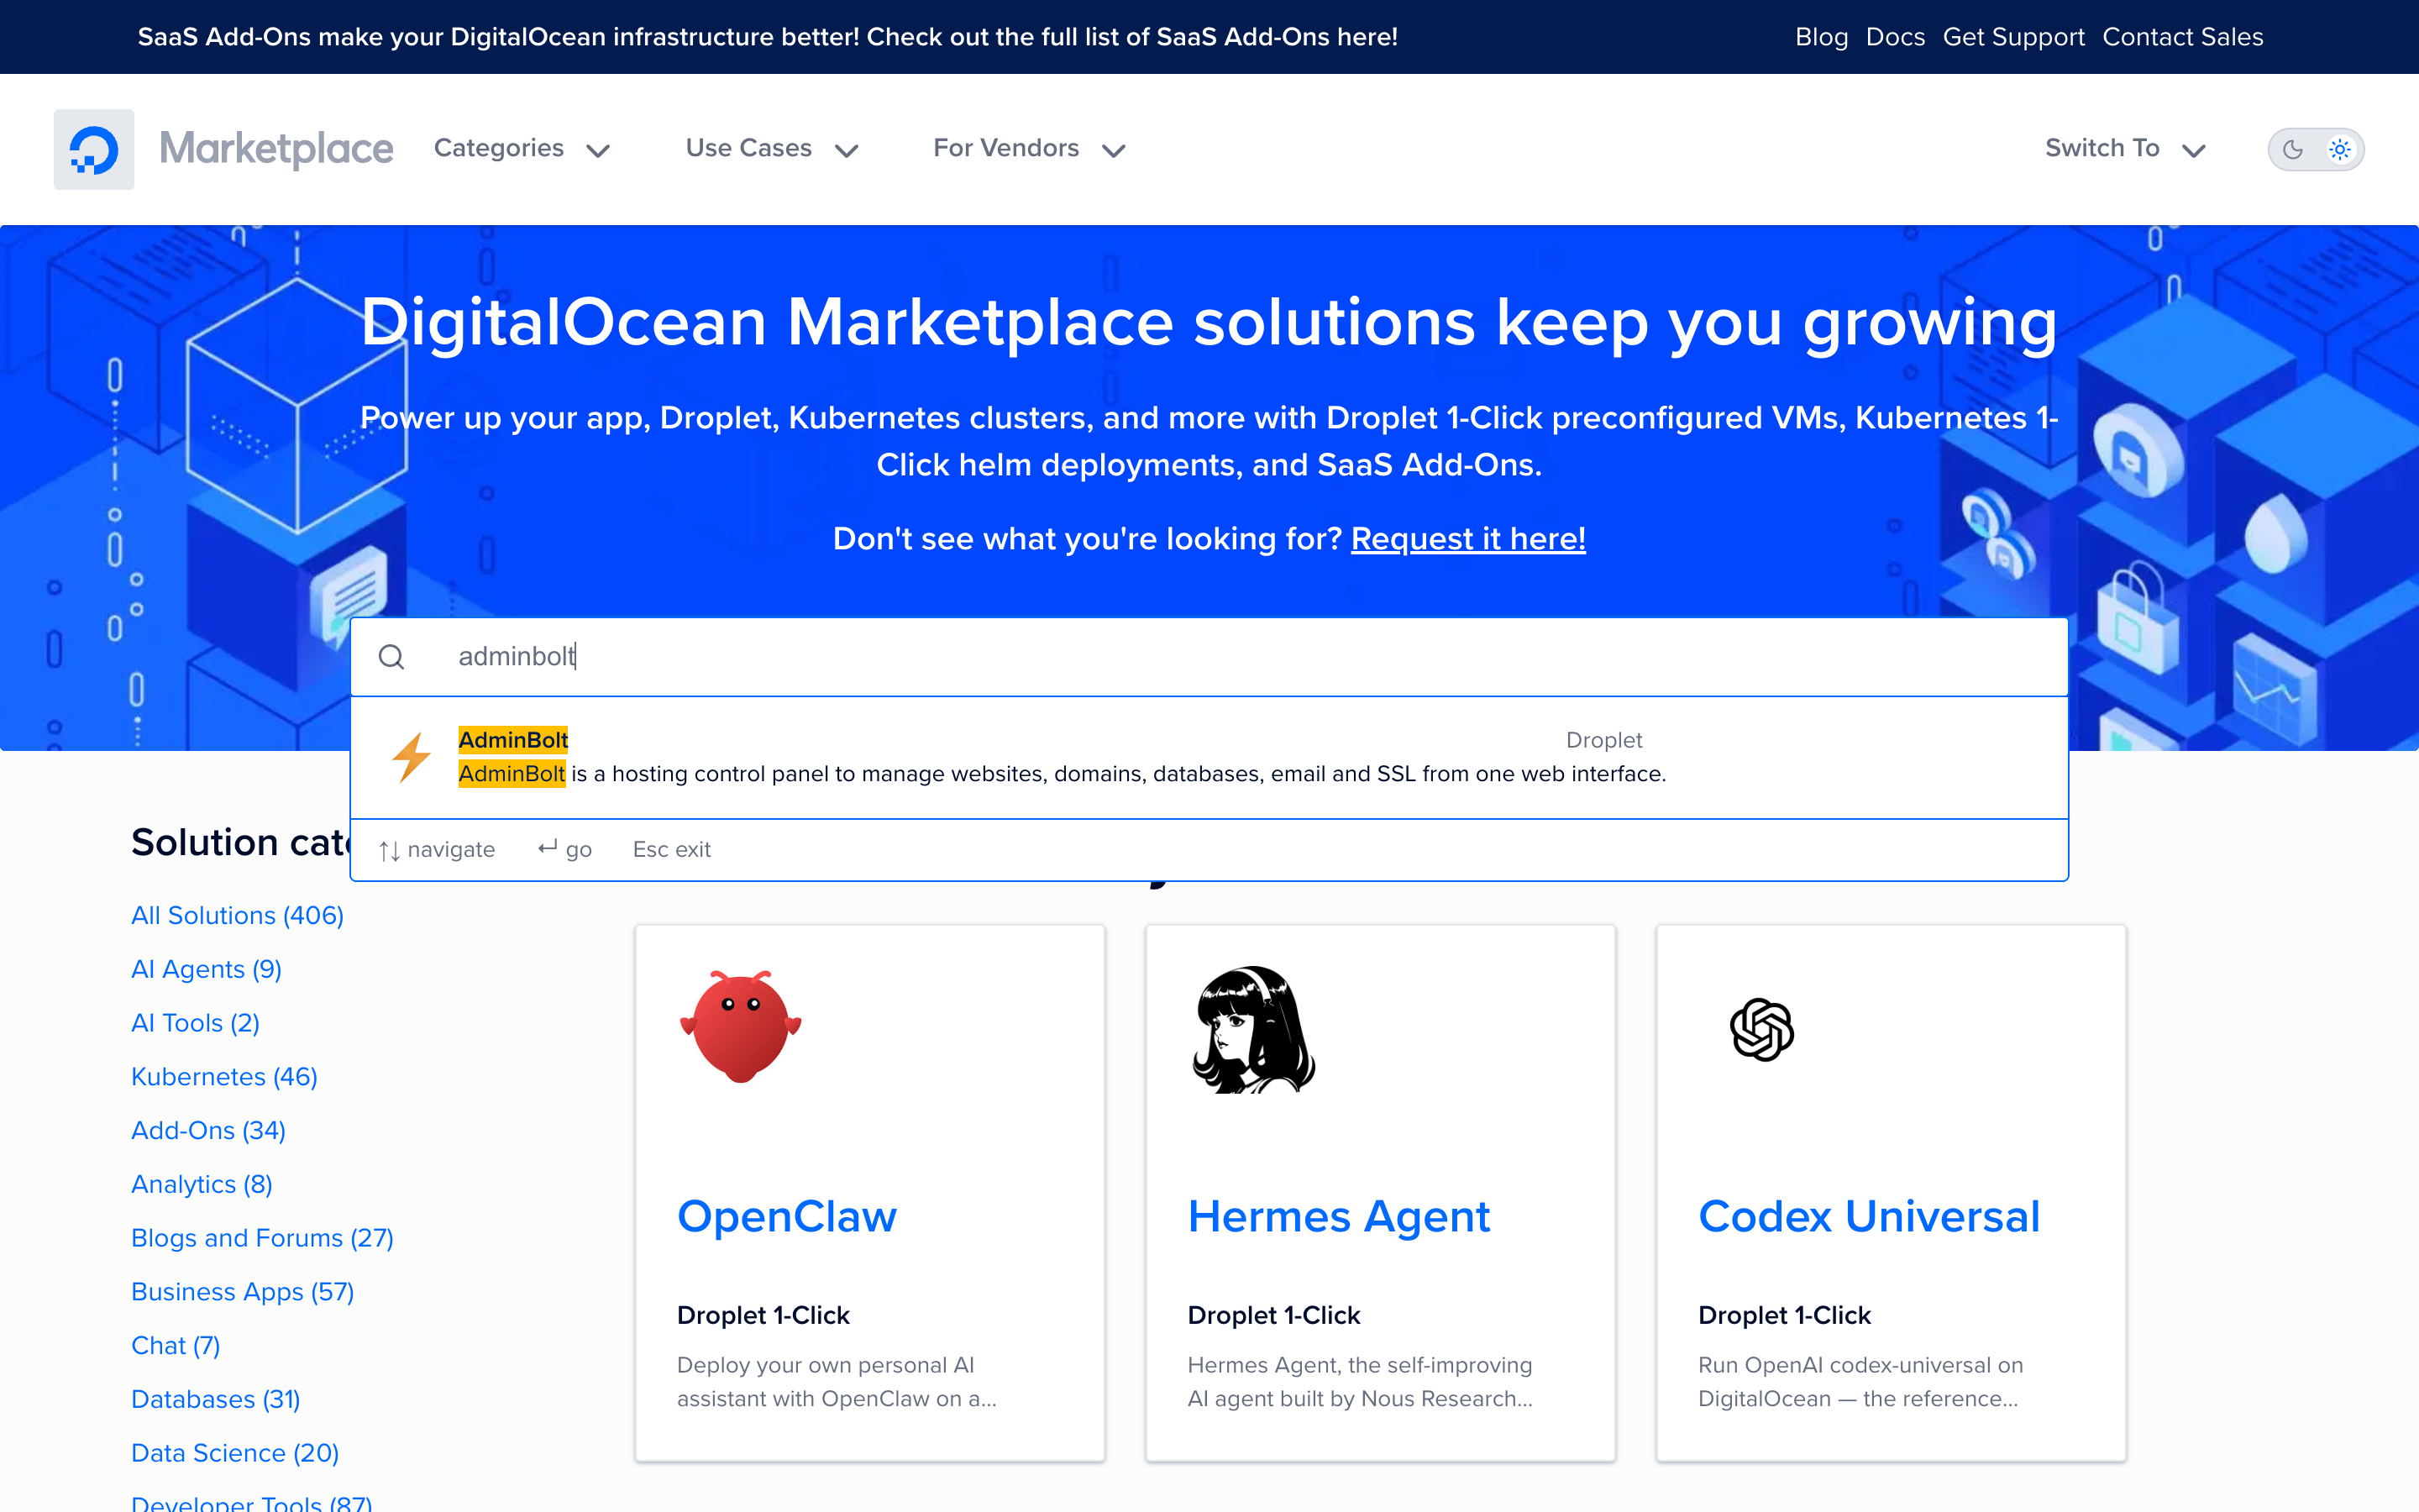This screenshot has width=2419, height=1512.
Task: Click the 'Droplet' type label in search result
Action: [1603, 740]
